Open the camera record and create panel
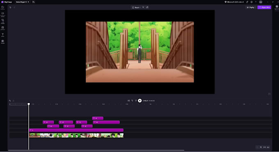Viewport: 279px width, 152px height. [3, 14]
